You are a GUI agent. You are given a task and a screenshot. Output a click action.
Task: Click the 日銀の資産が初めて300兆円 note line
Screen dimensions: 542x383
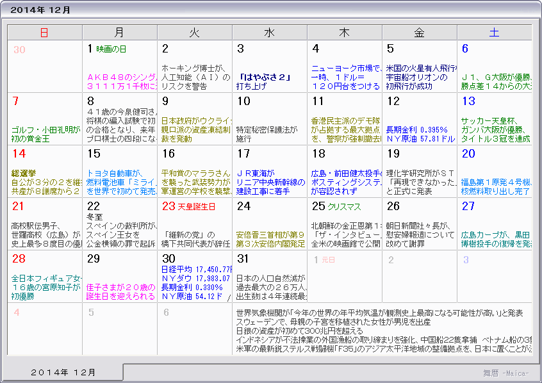tap(299, 331)
